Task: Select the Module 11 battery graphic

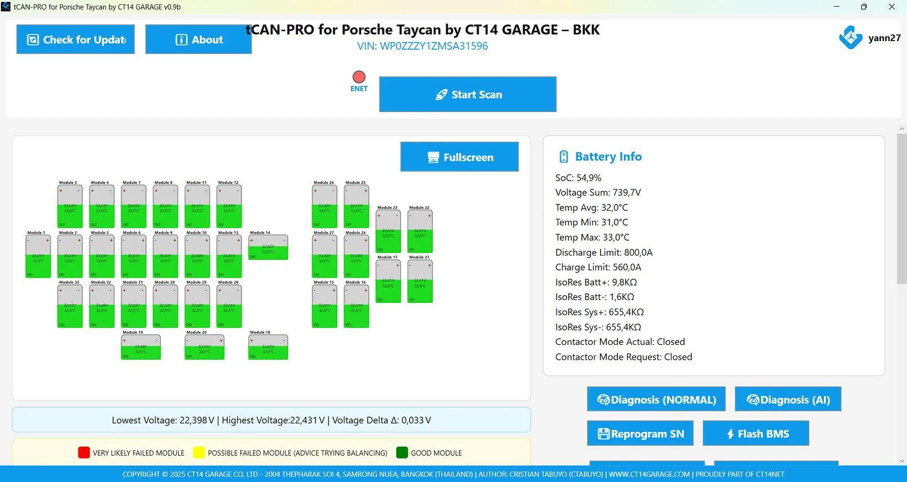Action: [197, 206]
